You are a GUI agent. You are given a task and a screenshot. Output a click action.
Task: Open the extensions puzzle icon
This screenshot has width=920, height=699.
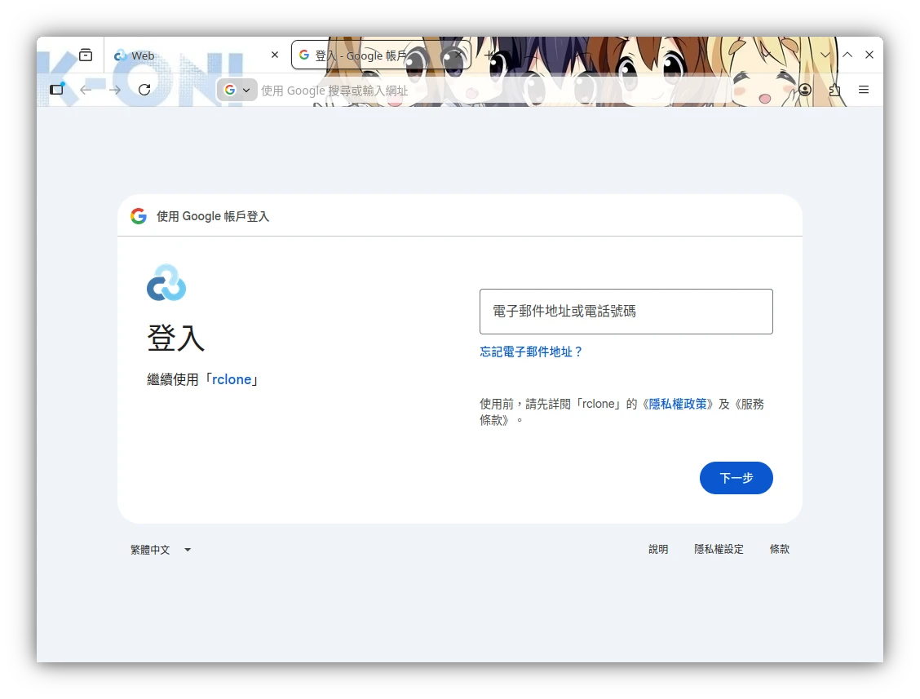point(834,90)
